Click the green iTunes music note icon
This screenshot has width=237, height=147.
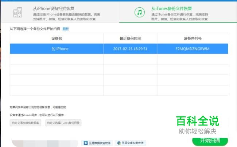[x=140, y=12]
